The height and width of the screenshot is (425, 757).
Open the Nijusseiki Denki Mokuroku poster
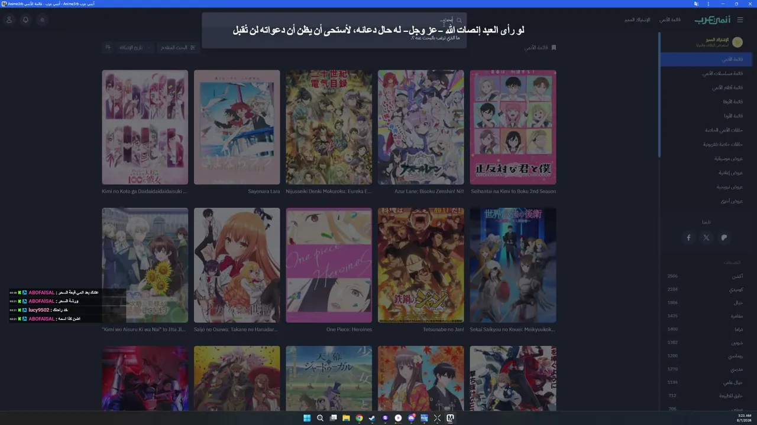(329, 127)
